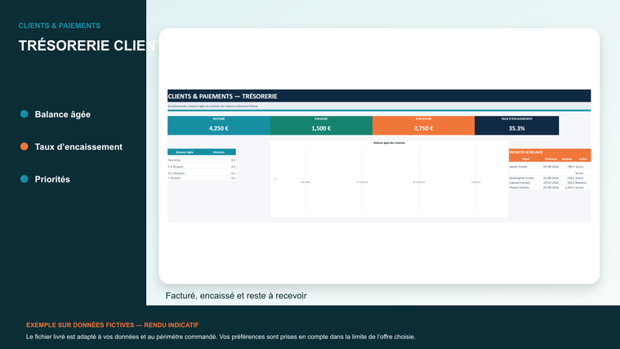Click the "Restant" column header

[567, 159]
